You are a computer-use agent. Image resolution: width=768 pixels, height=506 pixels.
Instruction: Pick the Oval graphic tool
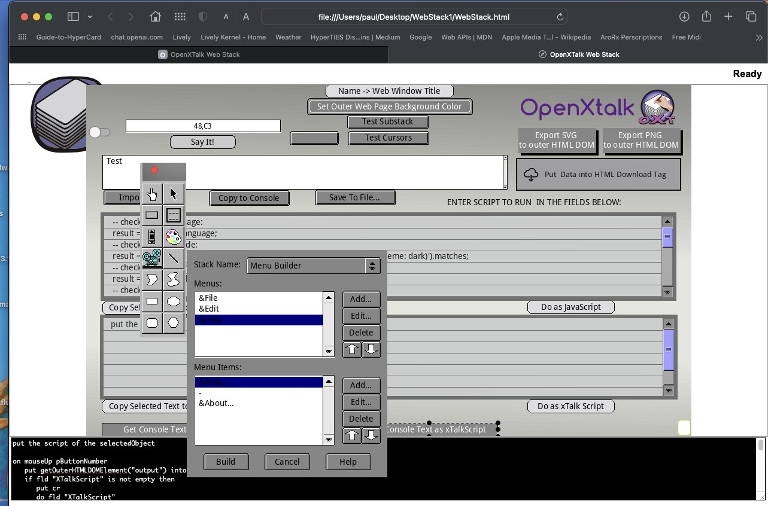[174, 301]
